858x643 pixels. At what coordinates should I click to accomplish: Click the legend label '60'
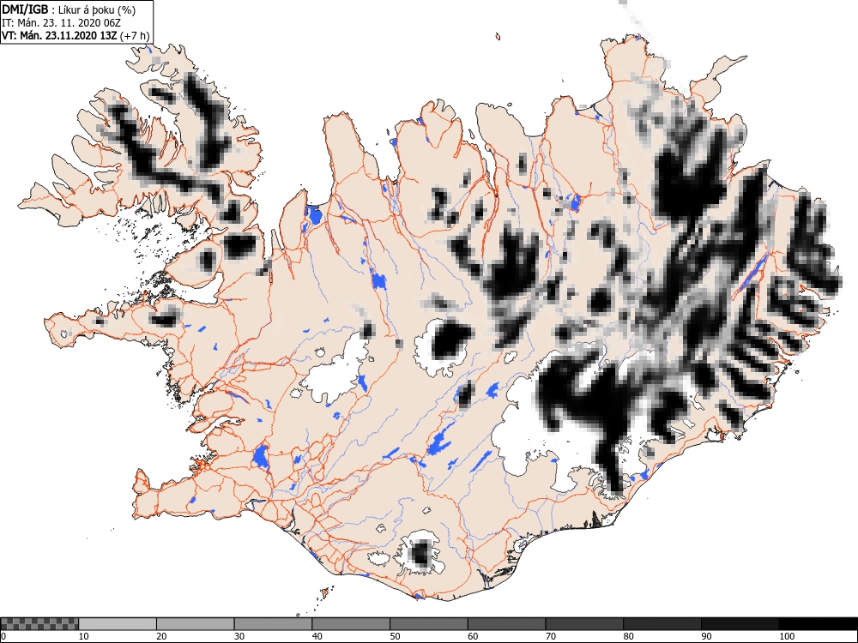(472, 636)
